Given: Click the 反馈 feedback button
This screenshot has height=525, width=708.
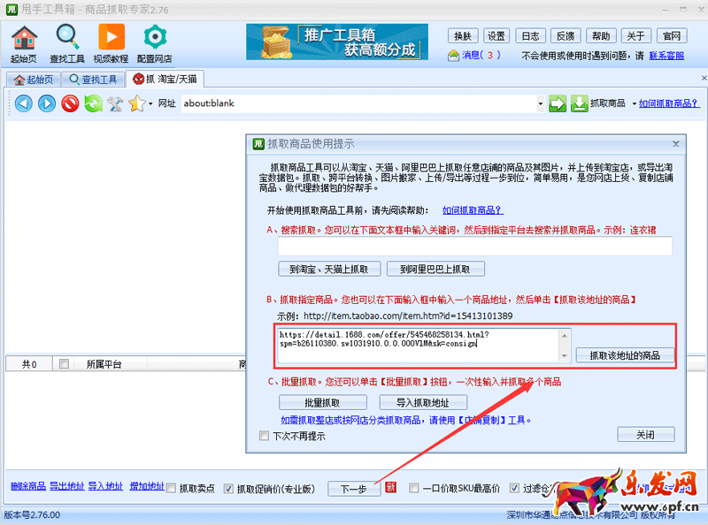Looking at the screenshot, I should [566, 36].
